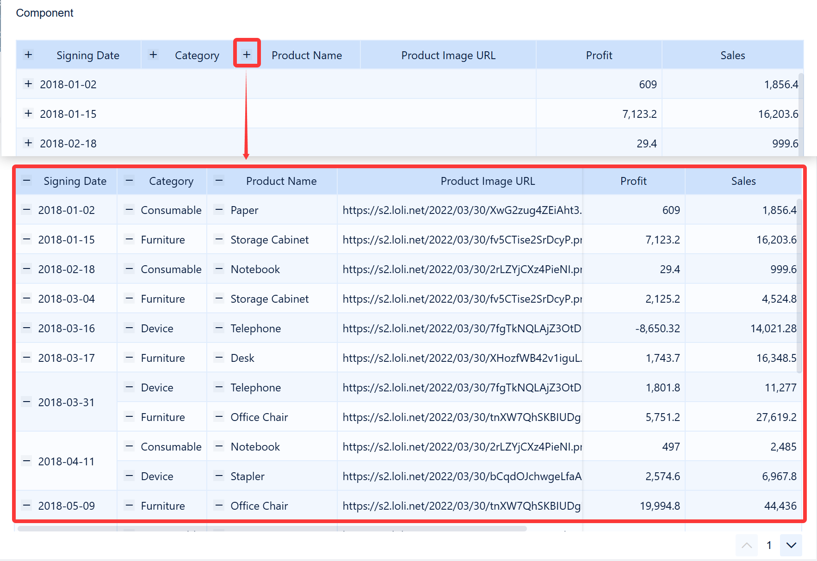This screenshot has height=561, width=817.
Task: Click the Sales header in lower table
Action: point(743,181)
